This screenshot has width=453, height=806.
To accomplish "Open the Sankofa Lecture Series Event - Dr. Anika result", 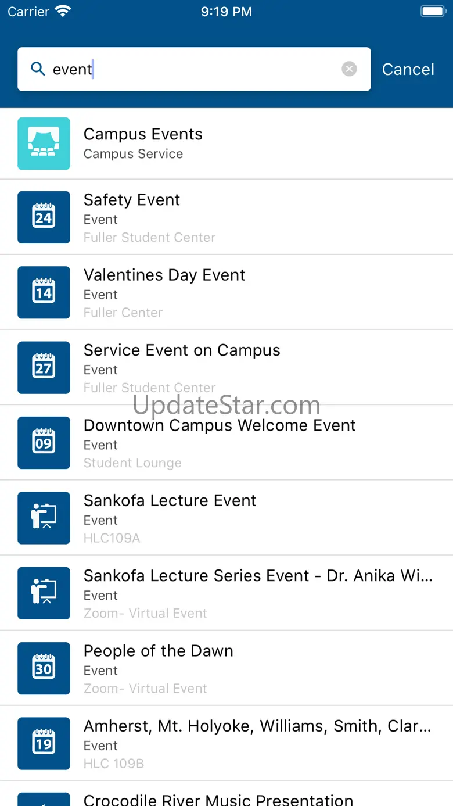I will (x=227, y=593).
